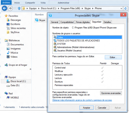Select the Skype file icon in list
The image size is (129, 113).
[x=37, y=20]
